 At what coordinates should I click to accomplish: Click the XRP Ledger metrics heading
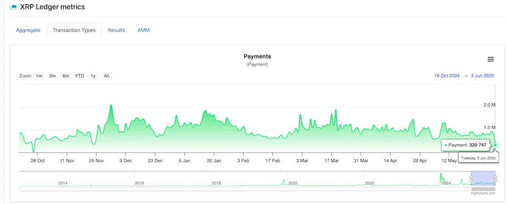click(x=52, y=7)
